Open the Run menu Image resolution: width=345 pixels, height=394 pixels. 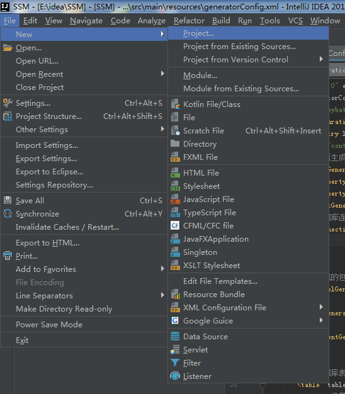point(245,21)
